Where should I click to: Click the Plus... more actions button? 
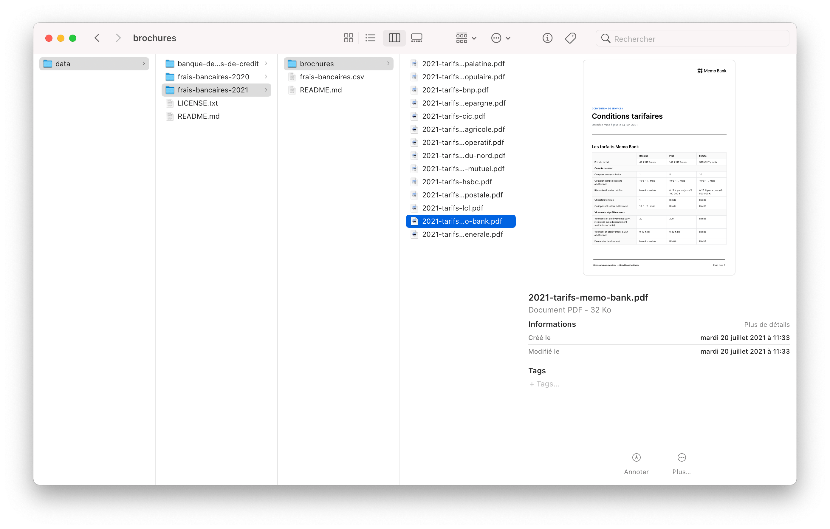(x=682, y=463)
